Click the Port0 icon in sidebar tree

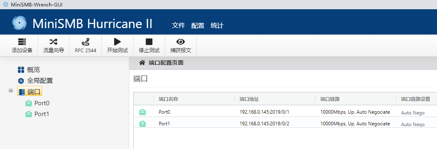[x=28, y=103]
